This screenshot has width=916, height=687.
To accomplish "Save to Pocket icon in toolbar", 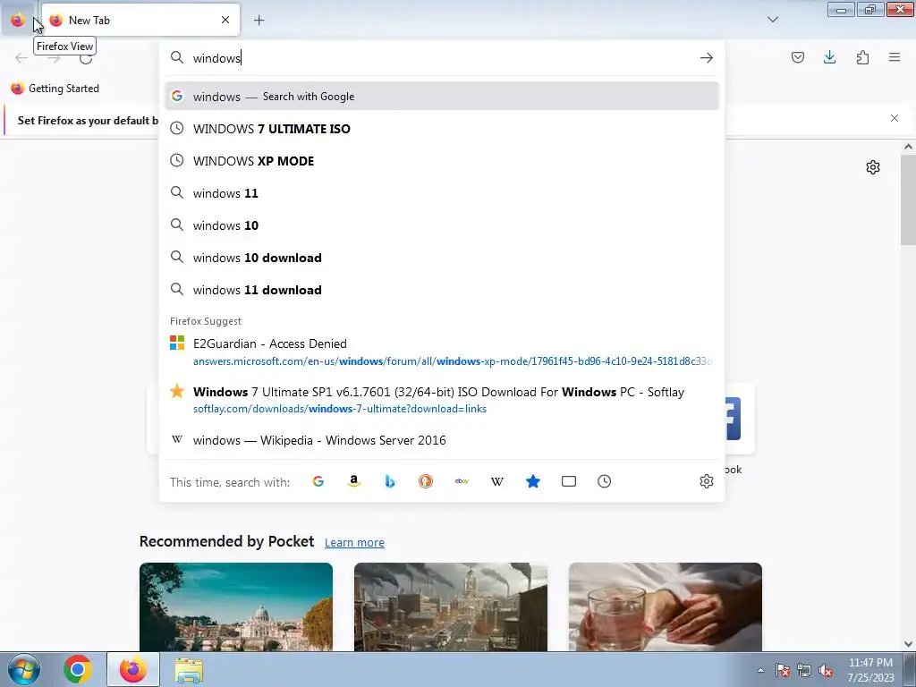I will (797, 57).
